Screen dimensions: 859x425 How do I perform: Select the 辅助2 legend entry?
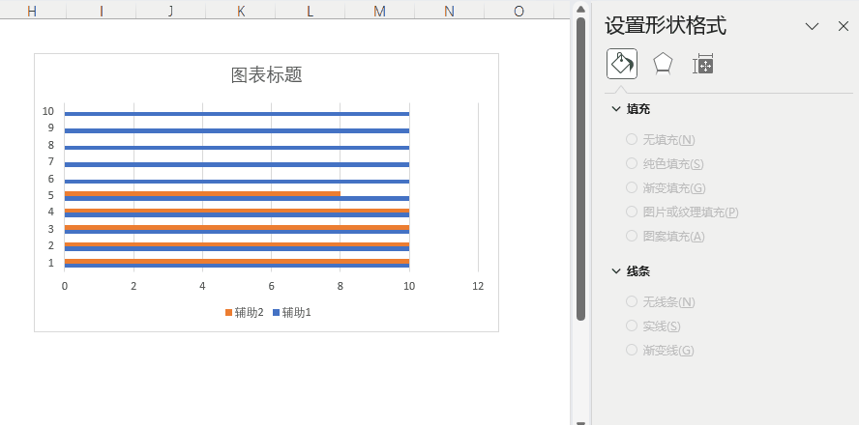(x=245, y=312)
